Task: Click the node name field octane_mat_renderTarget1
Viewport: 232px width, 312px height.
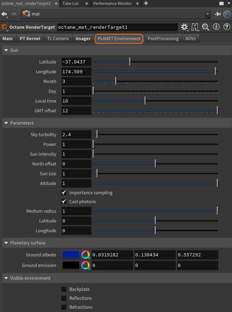Action: tap(118, 27)
